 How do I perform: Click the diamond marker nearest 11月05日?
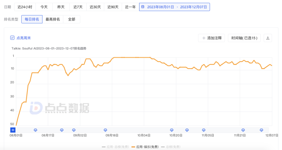tap(204, 130)
